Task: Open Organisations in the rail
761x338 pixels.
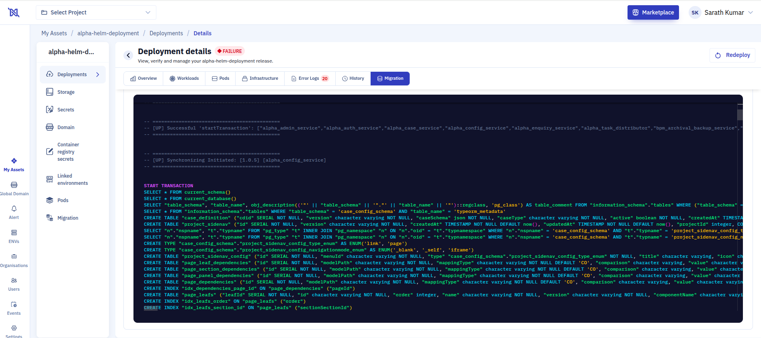Action: [14, 260]
